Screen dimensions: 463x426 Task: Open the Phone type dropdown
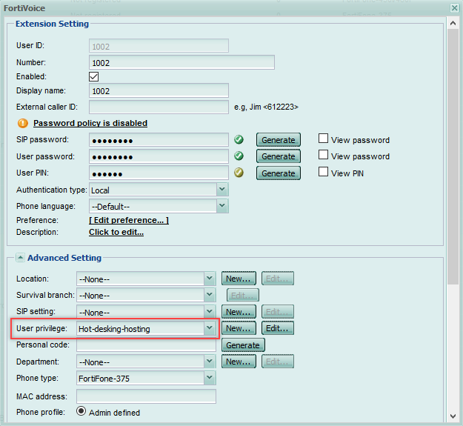(x=209, y=379)
